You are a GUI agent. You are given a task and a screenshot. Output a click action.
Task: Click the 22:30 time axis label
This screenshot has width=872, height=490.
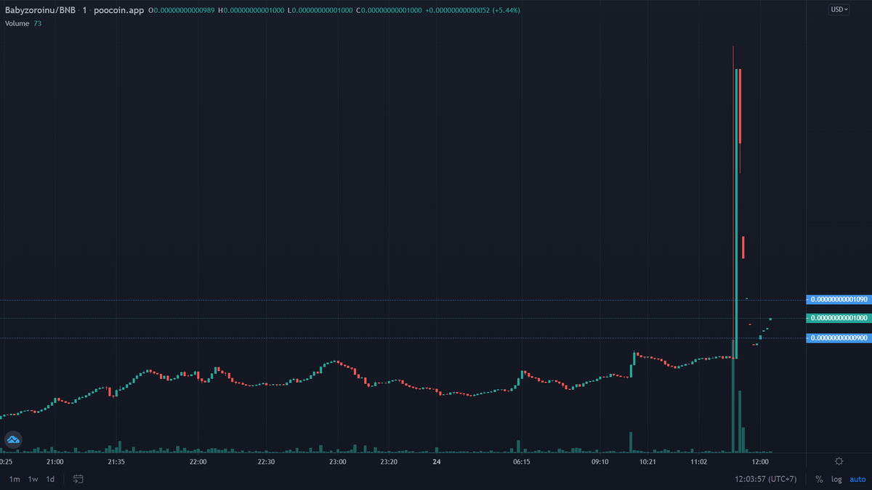tap(266, 461)
